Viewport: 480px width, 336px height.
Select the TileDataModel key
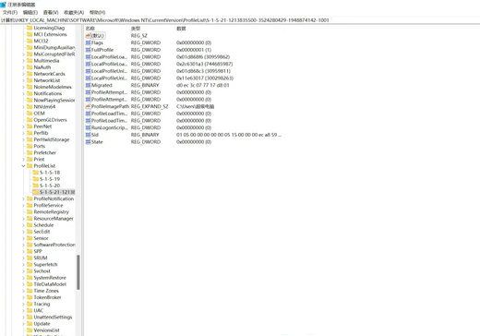pos(50,284)
